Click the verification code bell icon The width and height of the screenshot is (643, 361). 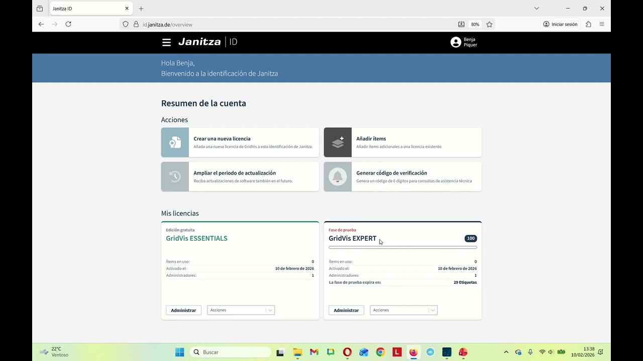[x=338, y=176]
